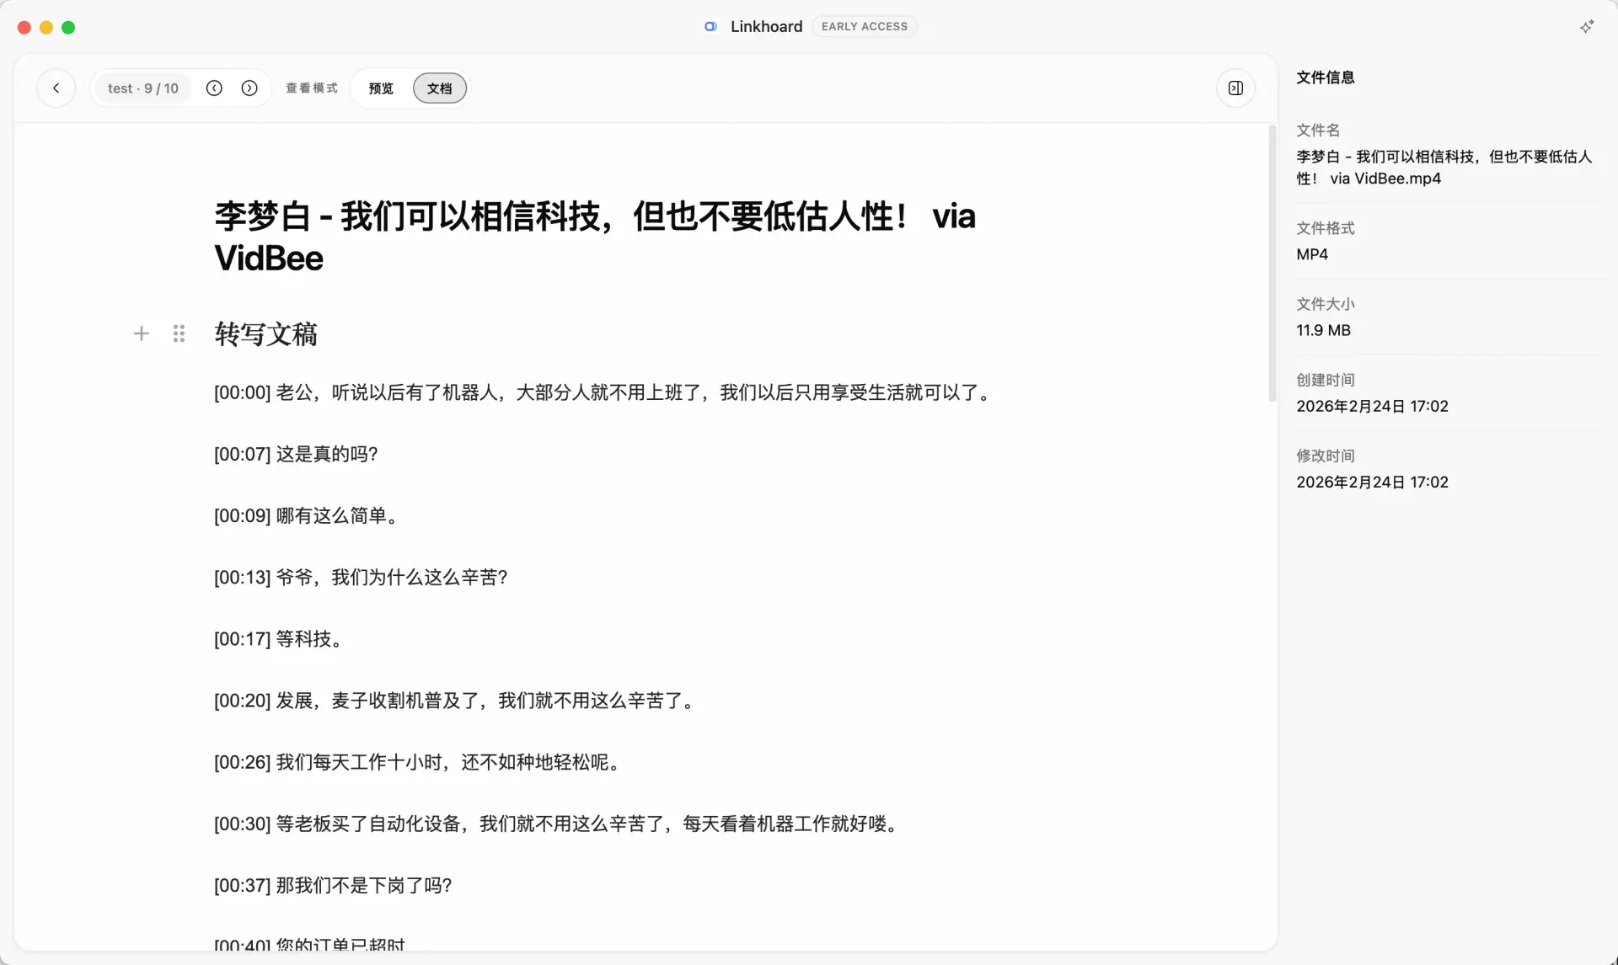Select the 文档 view mode

point(439,88)
